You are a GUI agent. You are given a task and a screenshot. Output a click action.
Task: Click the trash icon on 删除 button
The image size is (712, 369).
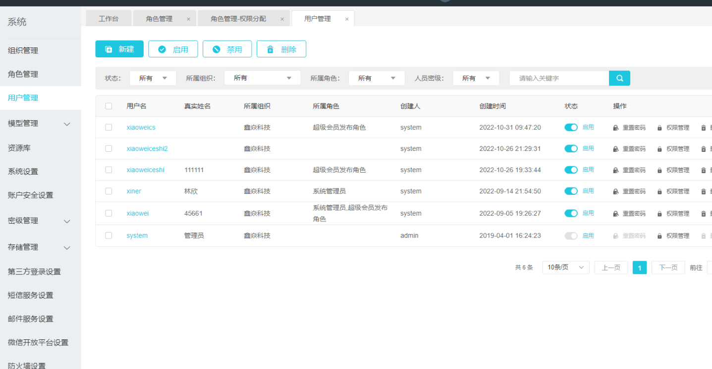click(x=270, y=49)
